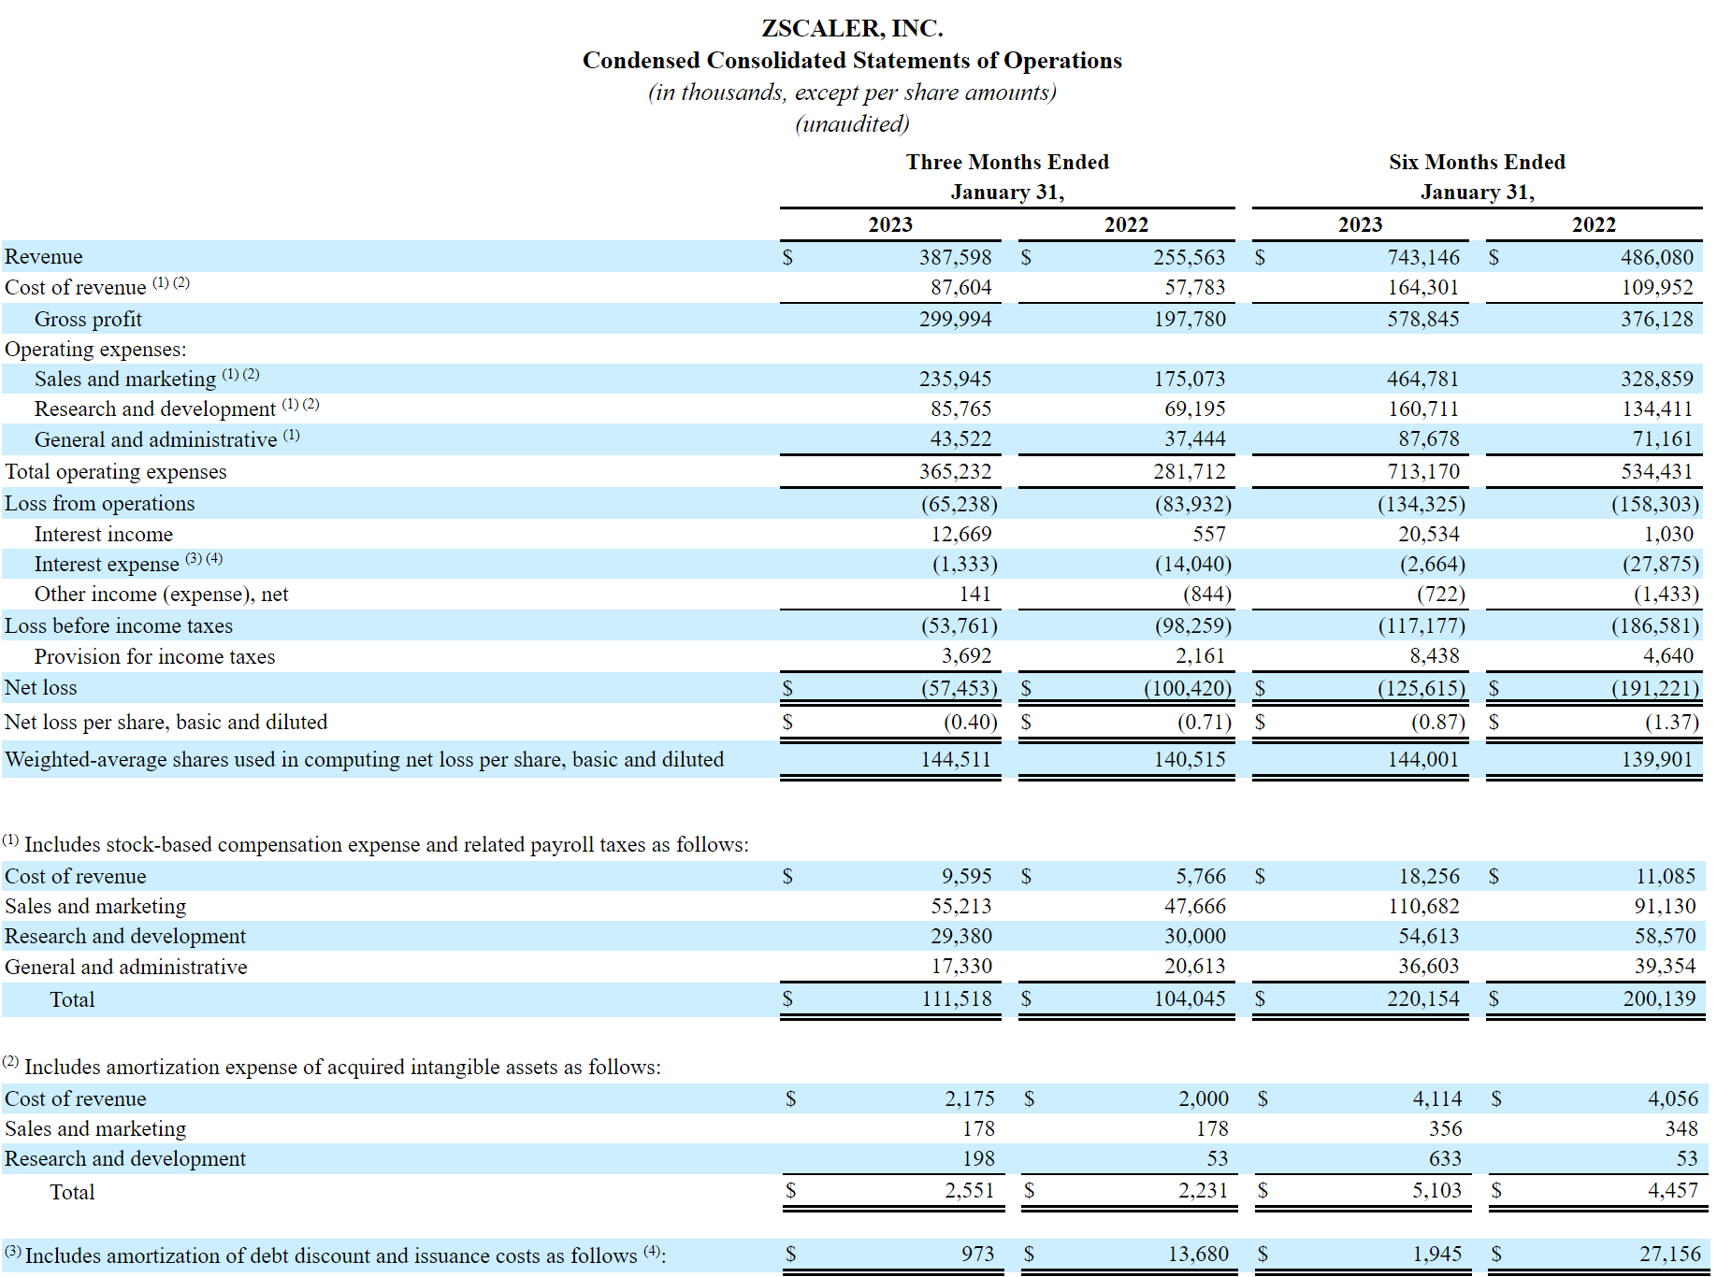The width and height of the screenshot is (1717, 1277).
Task: Click cost of revenue value 87,604
Action: (x=960, y=287)
